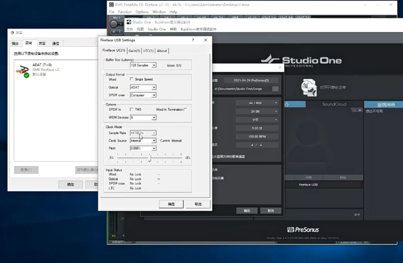Open the Options menu in TotalMix FX
Viewport: 403px width, 263px height.
[142, 12]
